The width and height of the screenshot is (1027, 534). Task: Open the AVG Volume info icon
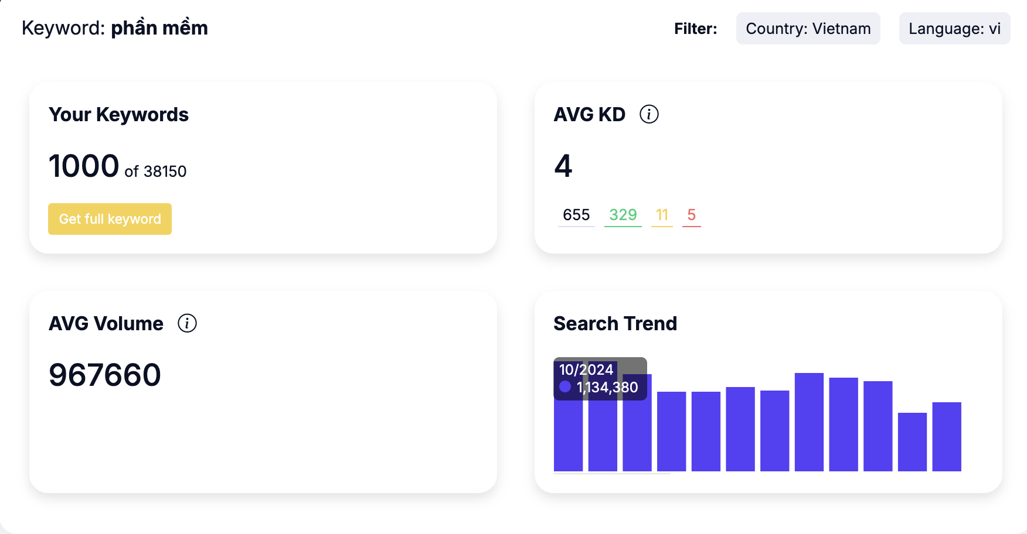pyautogui.click(x=187, y=323)
